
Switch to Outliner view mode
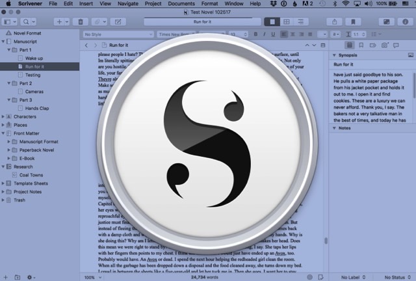click(301, 21)
